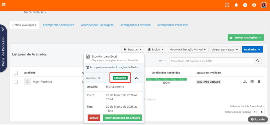Open the Enviar Avaliações dropdown
Viewport: 270px width, 125px height.
pyautogui.click(x=246, y=37)
